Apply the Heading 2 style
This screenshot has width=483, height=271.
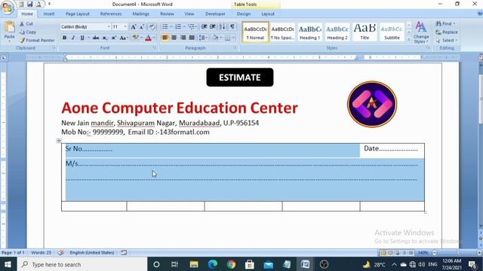pos(337,32)
